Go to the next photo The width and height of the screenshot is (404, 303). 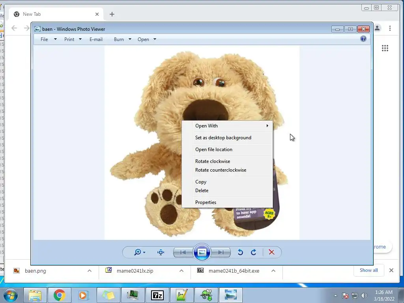coord(221,252)
